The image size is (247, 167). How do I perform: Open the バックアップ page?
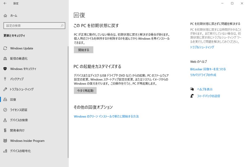pyautogui.click(x=34, y=79)
